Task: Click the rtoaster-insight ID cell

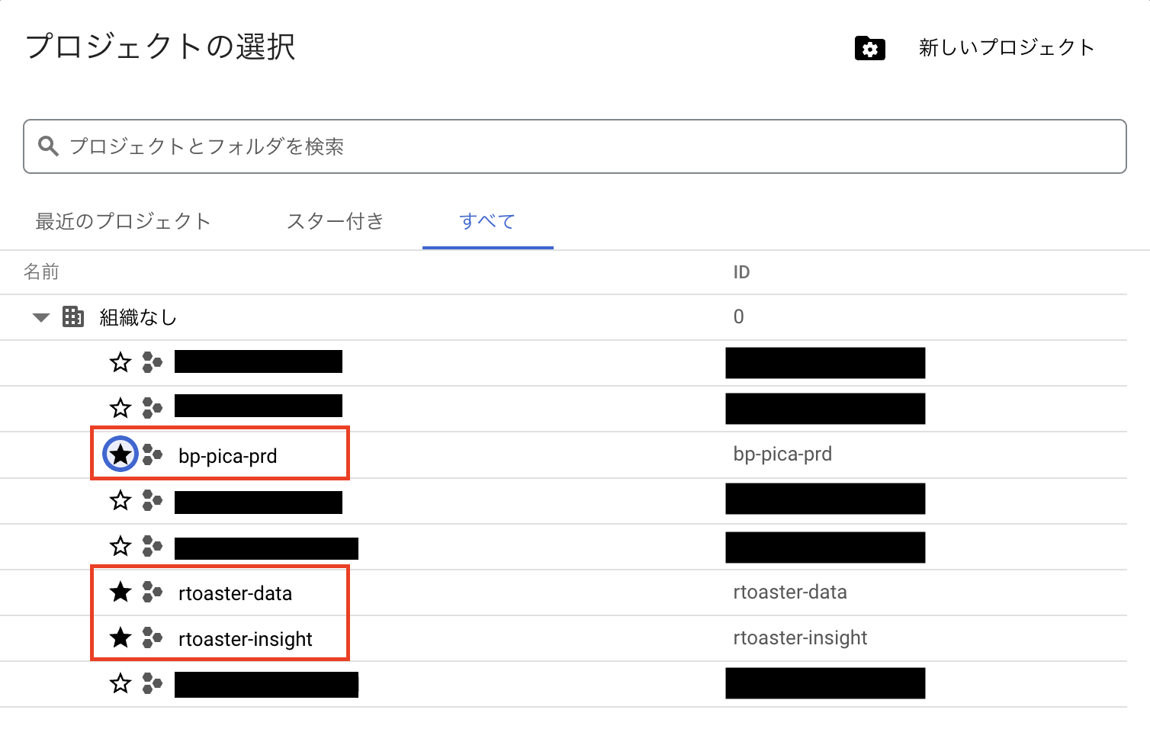Action: (x=800, y=637)
